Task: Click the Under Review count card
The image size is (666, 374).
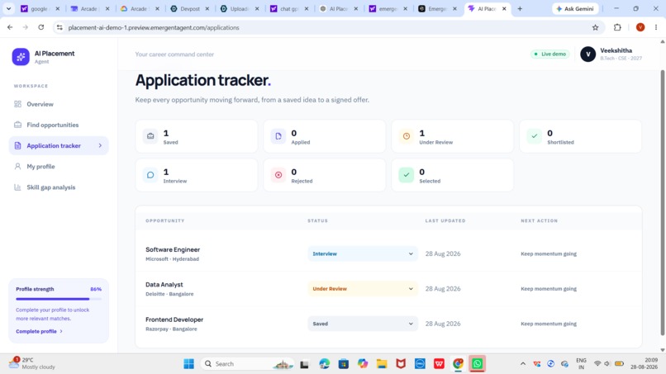Action: pos(452,136)
